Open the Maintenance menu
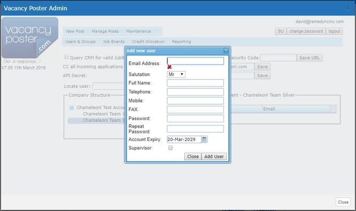Image resolution: width=356 pixels, height=211 pixels. click(x=138, y=32)
